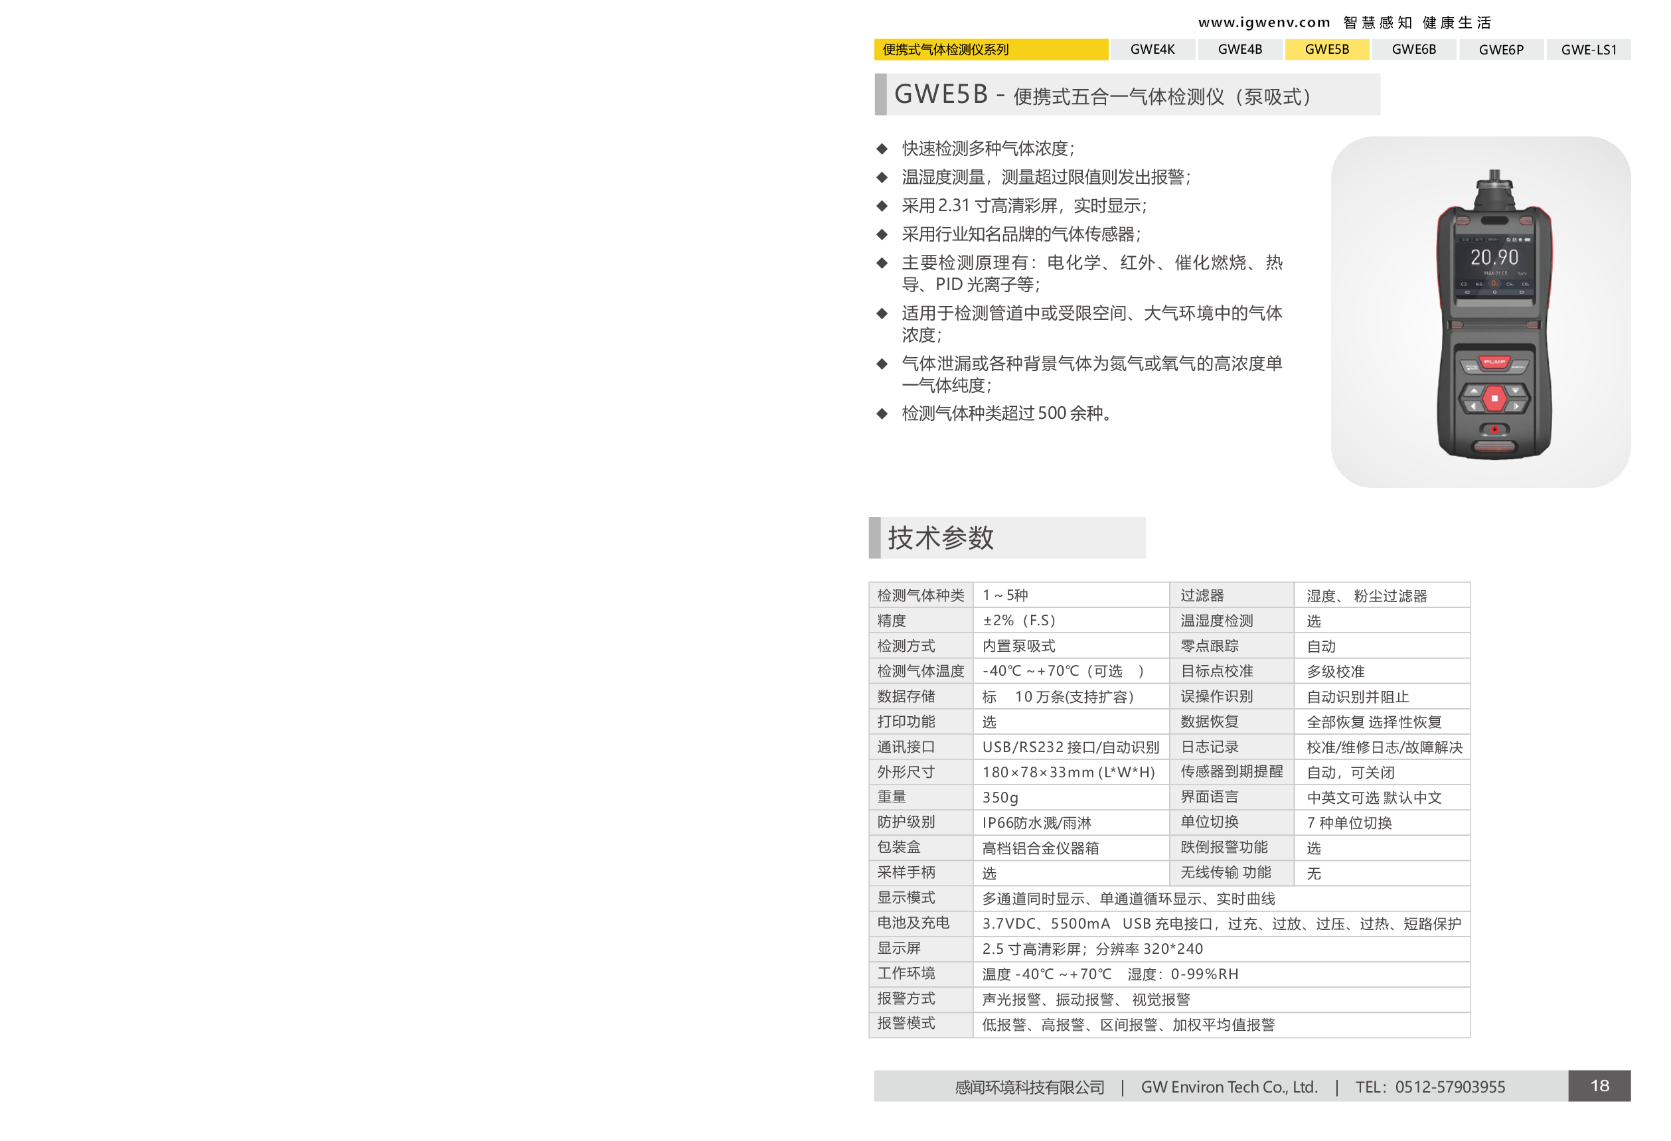Click footer text GW Environ Tech Co., Ltd.
The height and width of the screenshot is (1141, 1671).
pos(1229,1087)
